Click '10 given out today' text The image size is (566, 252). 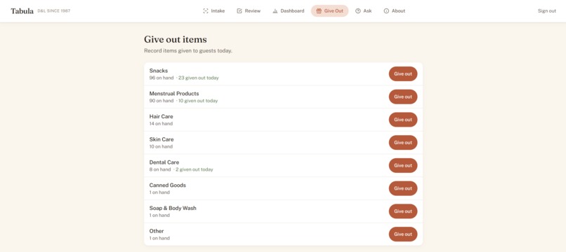tap(198, 101)
